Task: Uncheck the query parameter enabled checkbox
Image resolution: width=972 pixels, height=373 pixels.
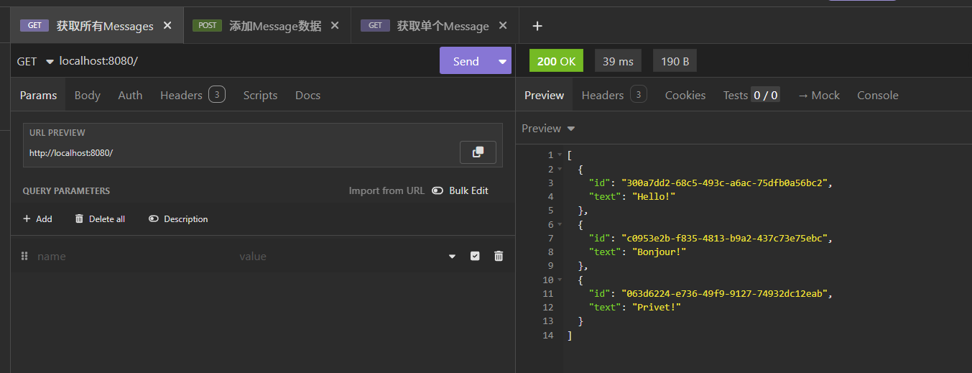Action: [475, 256]
